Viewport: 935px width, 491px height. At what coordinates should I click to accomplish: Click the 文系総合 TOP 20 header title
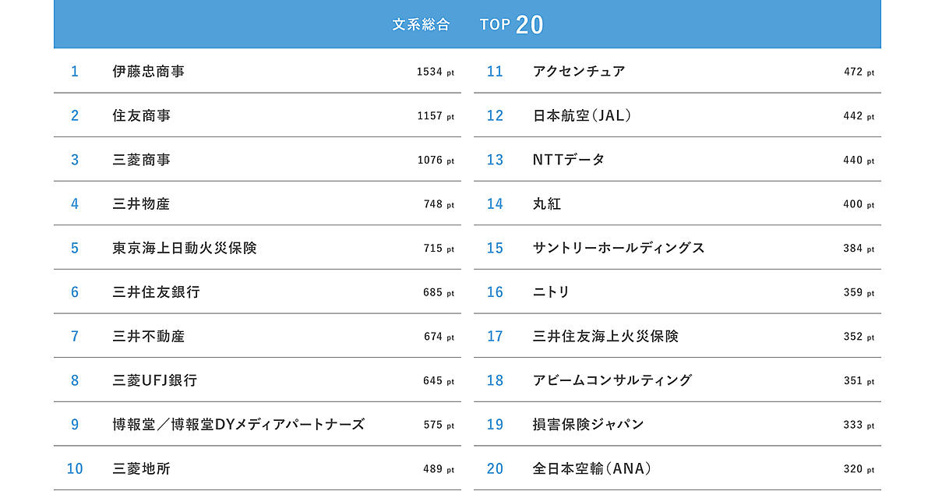467,24
